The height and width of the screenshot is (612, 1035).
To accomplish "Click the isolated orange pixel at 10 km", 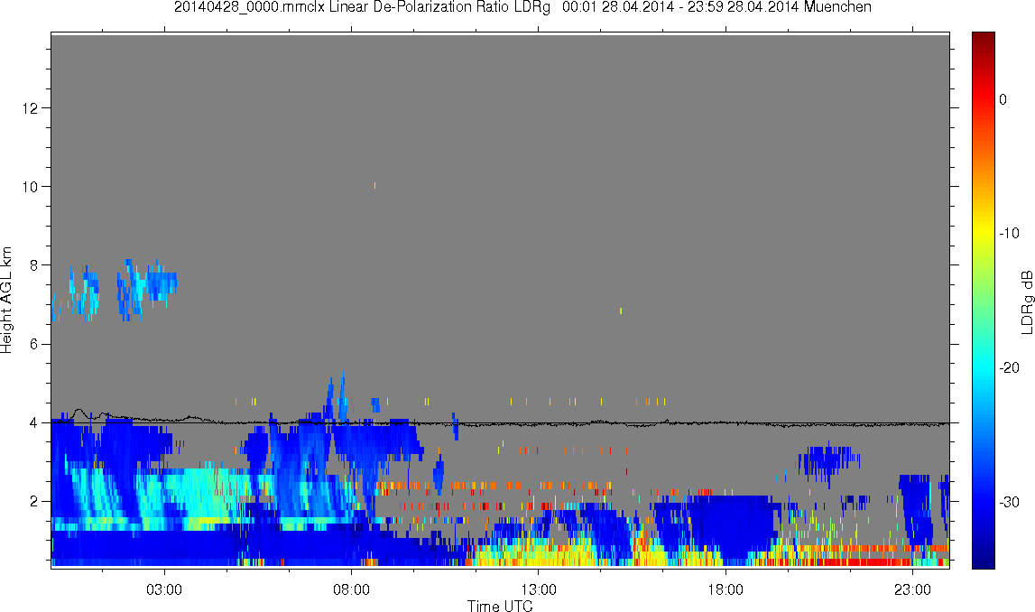I will pos(374,186).
